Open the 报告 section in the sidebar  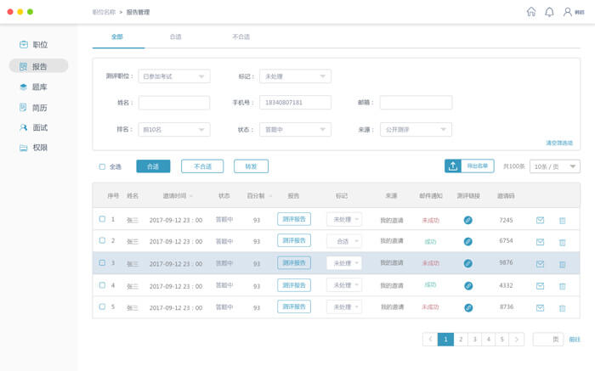click(x=38, y=66)
